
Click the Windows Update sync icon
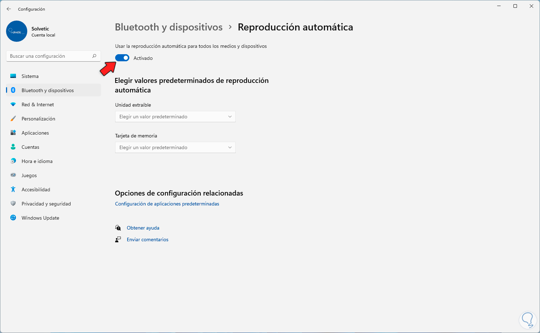(13, 218)
